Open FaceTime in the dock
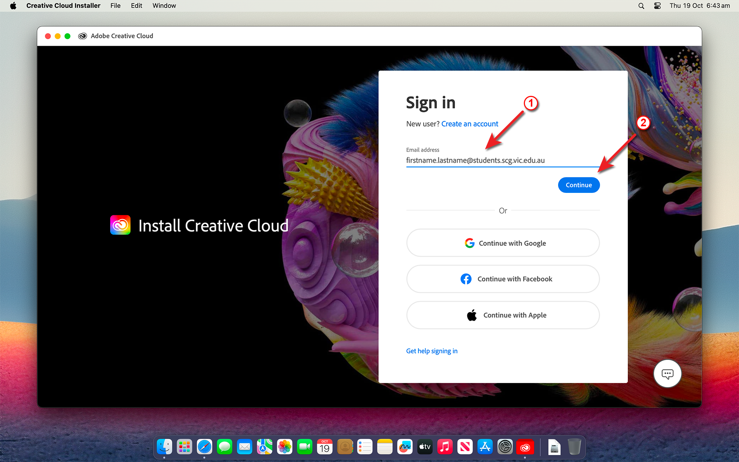The width and height of the screenshot is (739, 462). click(305, 447)
